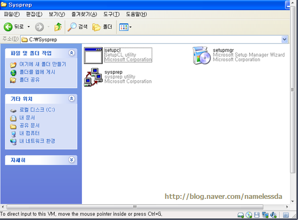Open the back button history dropdown arrow
This screenshot has width=298, height=220.
click(29, 27)
